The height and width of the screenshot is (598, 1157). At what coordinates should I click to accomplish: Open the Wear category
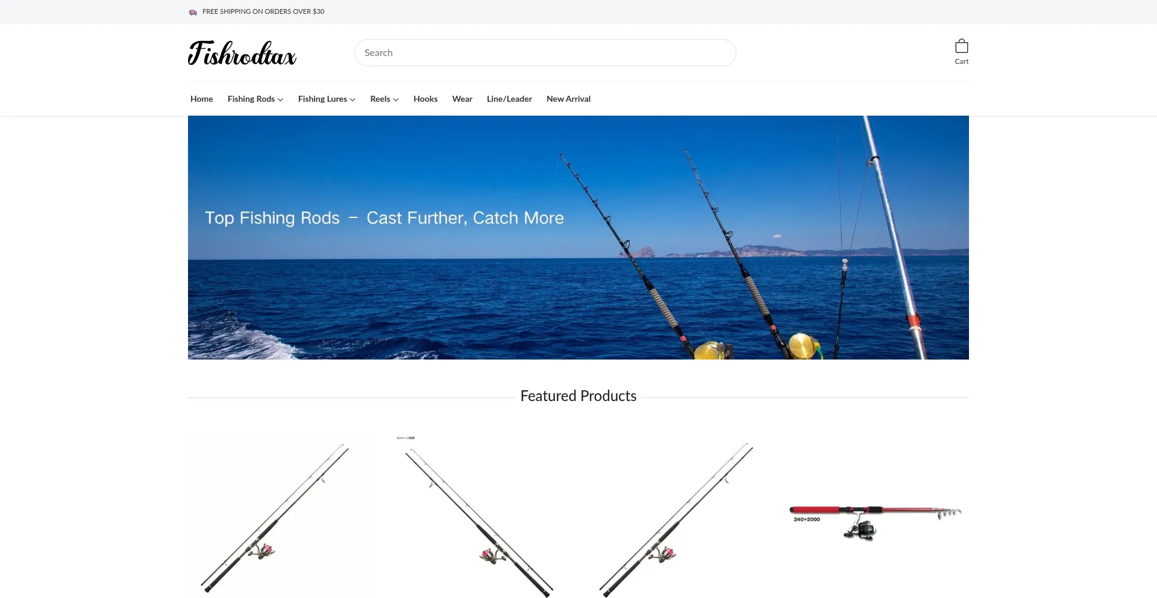(x=462, y=99)
